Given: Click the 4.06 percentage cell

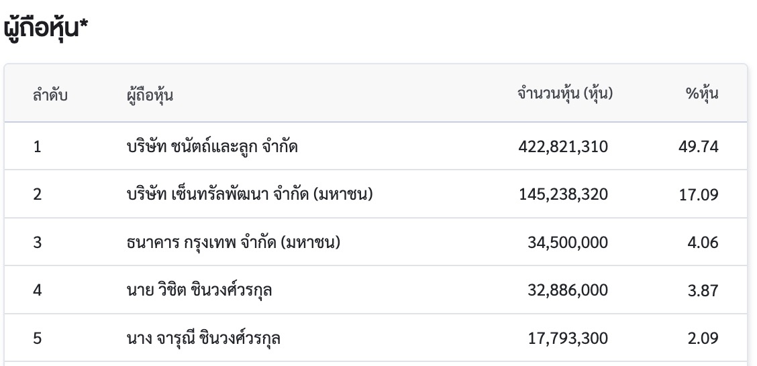Looking at the screenshot, I should (x=703, y=242).
